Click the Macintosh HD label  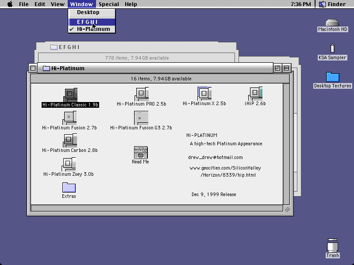332,29
